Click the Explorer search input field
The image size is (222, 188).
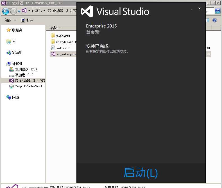[210, 11]
